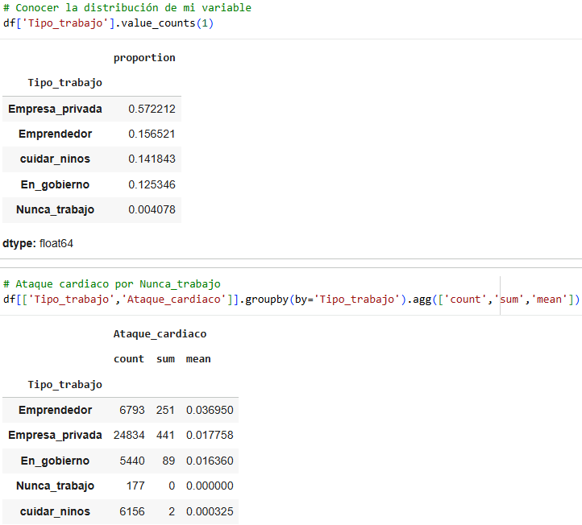The width and height of the screenshot is (582, 525).
Task: Click the mean column header
Action: (198, 359)
